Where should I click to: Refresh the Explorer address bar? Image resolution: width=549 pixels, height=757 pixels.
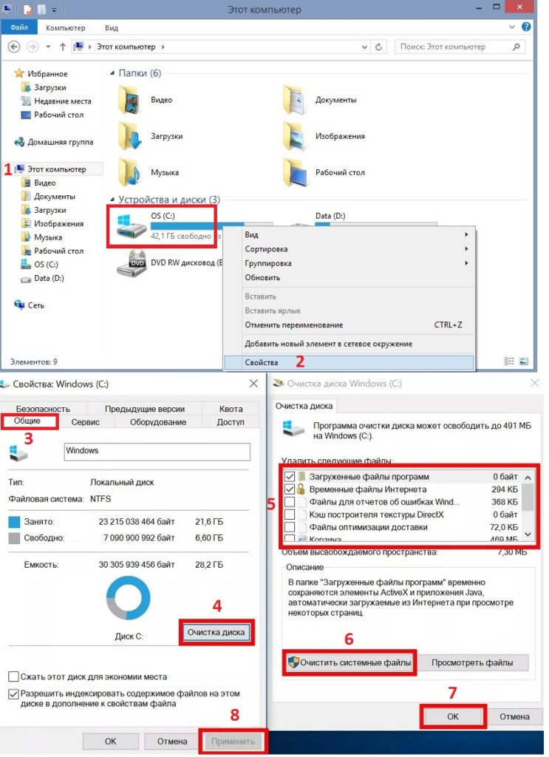pos(379,47)
